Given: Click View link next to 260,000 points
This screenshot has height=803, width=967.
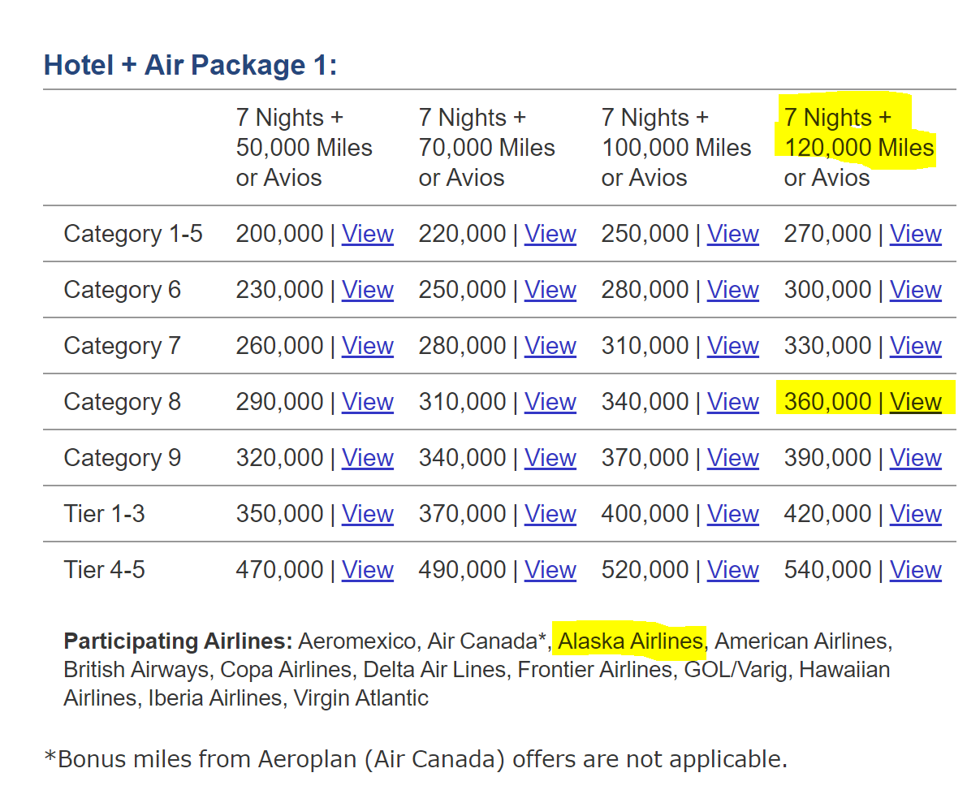Looking at the screenshot, I should 367,346.
